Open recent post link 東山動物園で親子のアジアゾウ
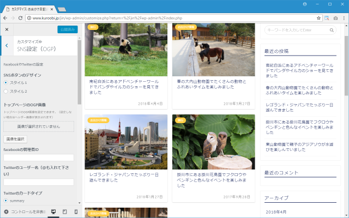 299,147
